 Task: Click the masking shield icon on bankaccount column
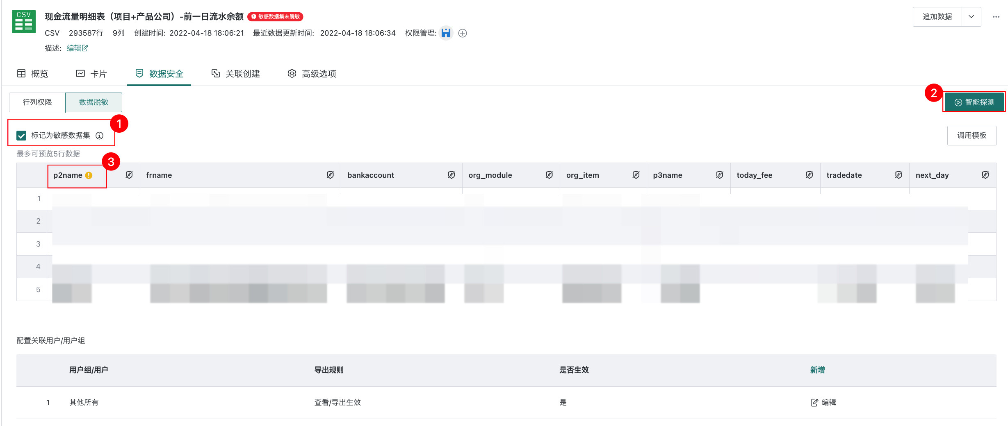point(452,175)
